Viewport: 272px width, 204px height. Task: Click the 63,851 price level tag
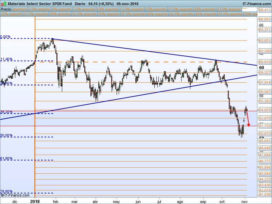[x=265, y=40]
